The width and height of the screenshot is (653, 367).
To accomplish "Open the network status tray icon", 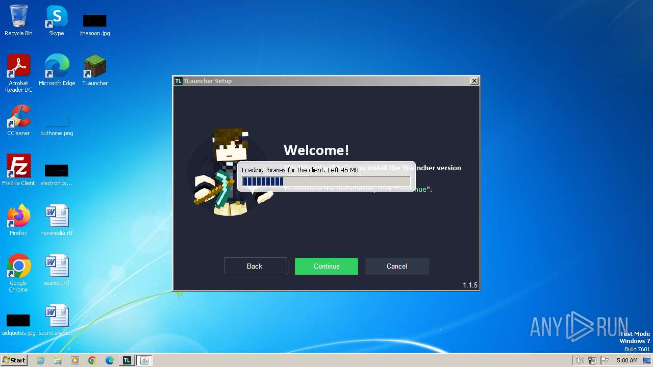I will (x=592, y=360).
